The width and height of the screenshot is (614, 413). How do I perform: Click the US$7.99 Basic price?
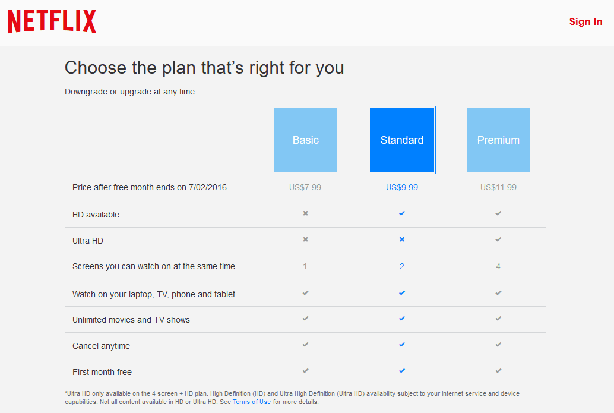click(x=305, y=187)
